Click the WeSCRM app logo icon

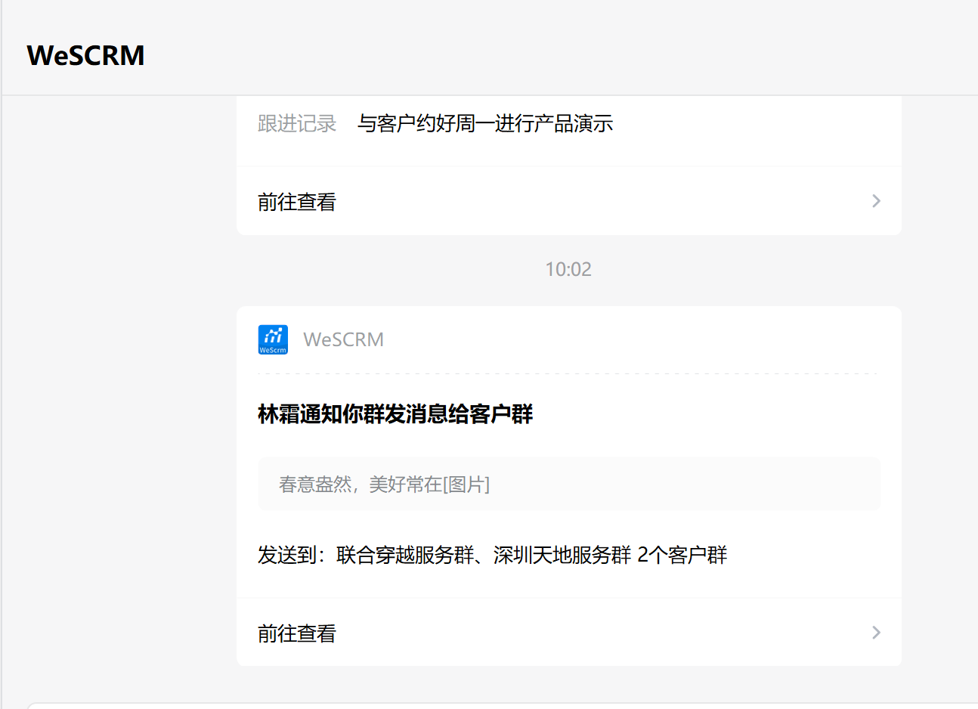(x=273, y=339)
